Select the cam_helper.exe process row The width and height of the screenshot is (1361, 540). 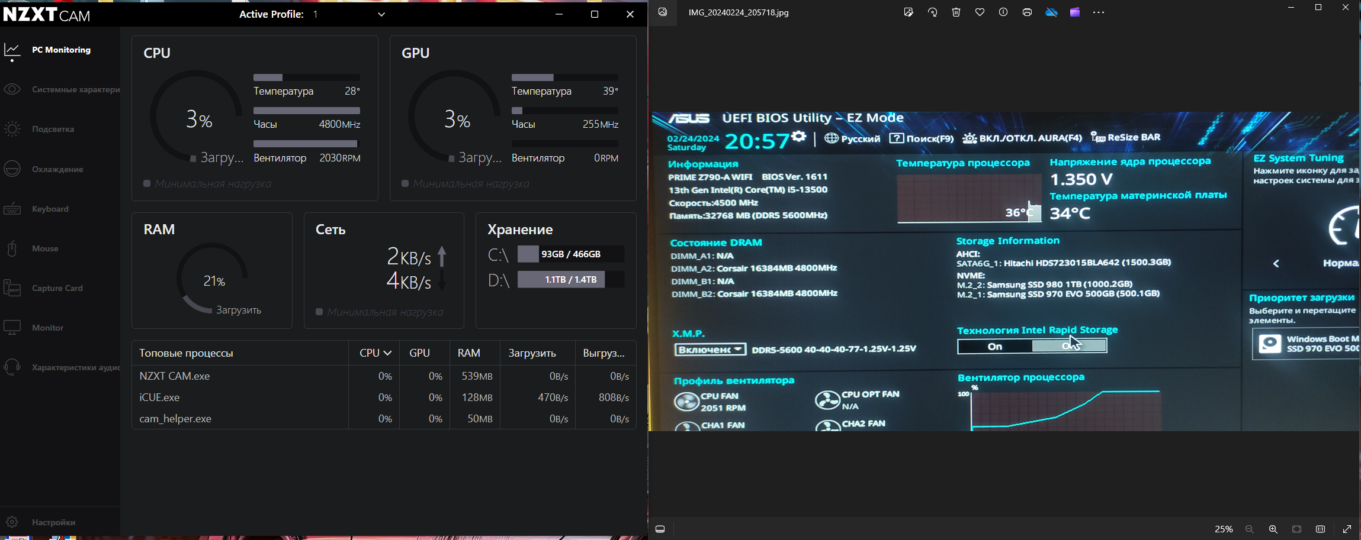(384, 419)
